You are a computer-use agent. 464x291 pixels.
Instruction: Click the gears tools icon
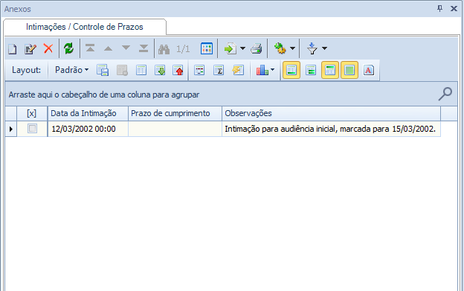tap(280, 48)
